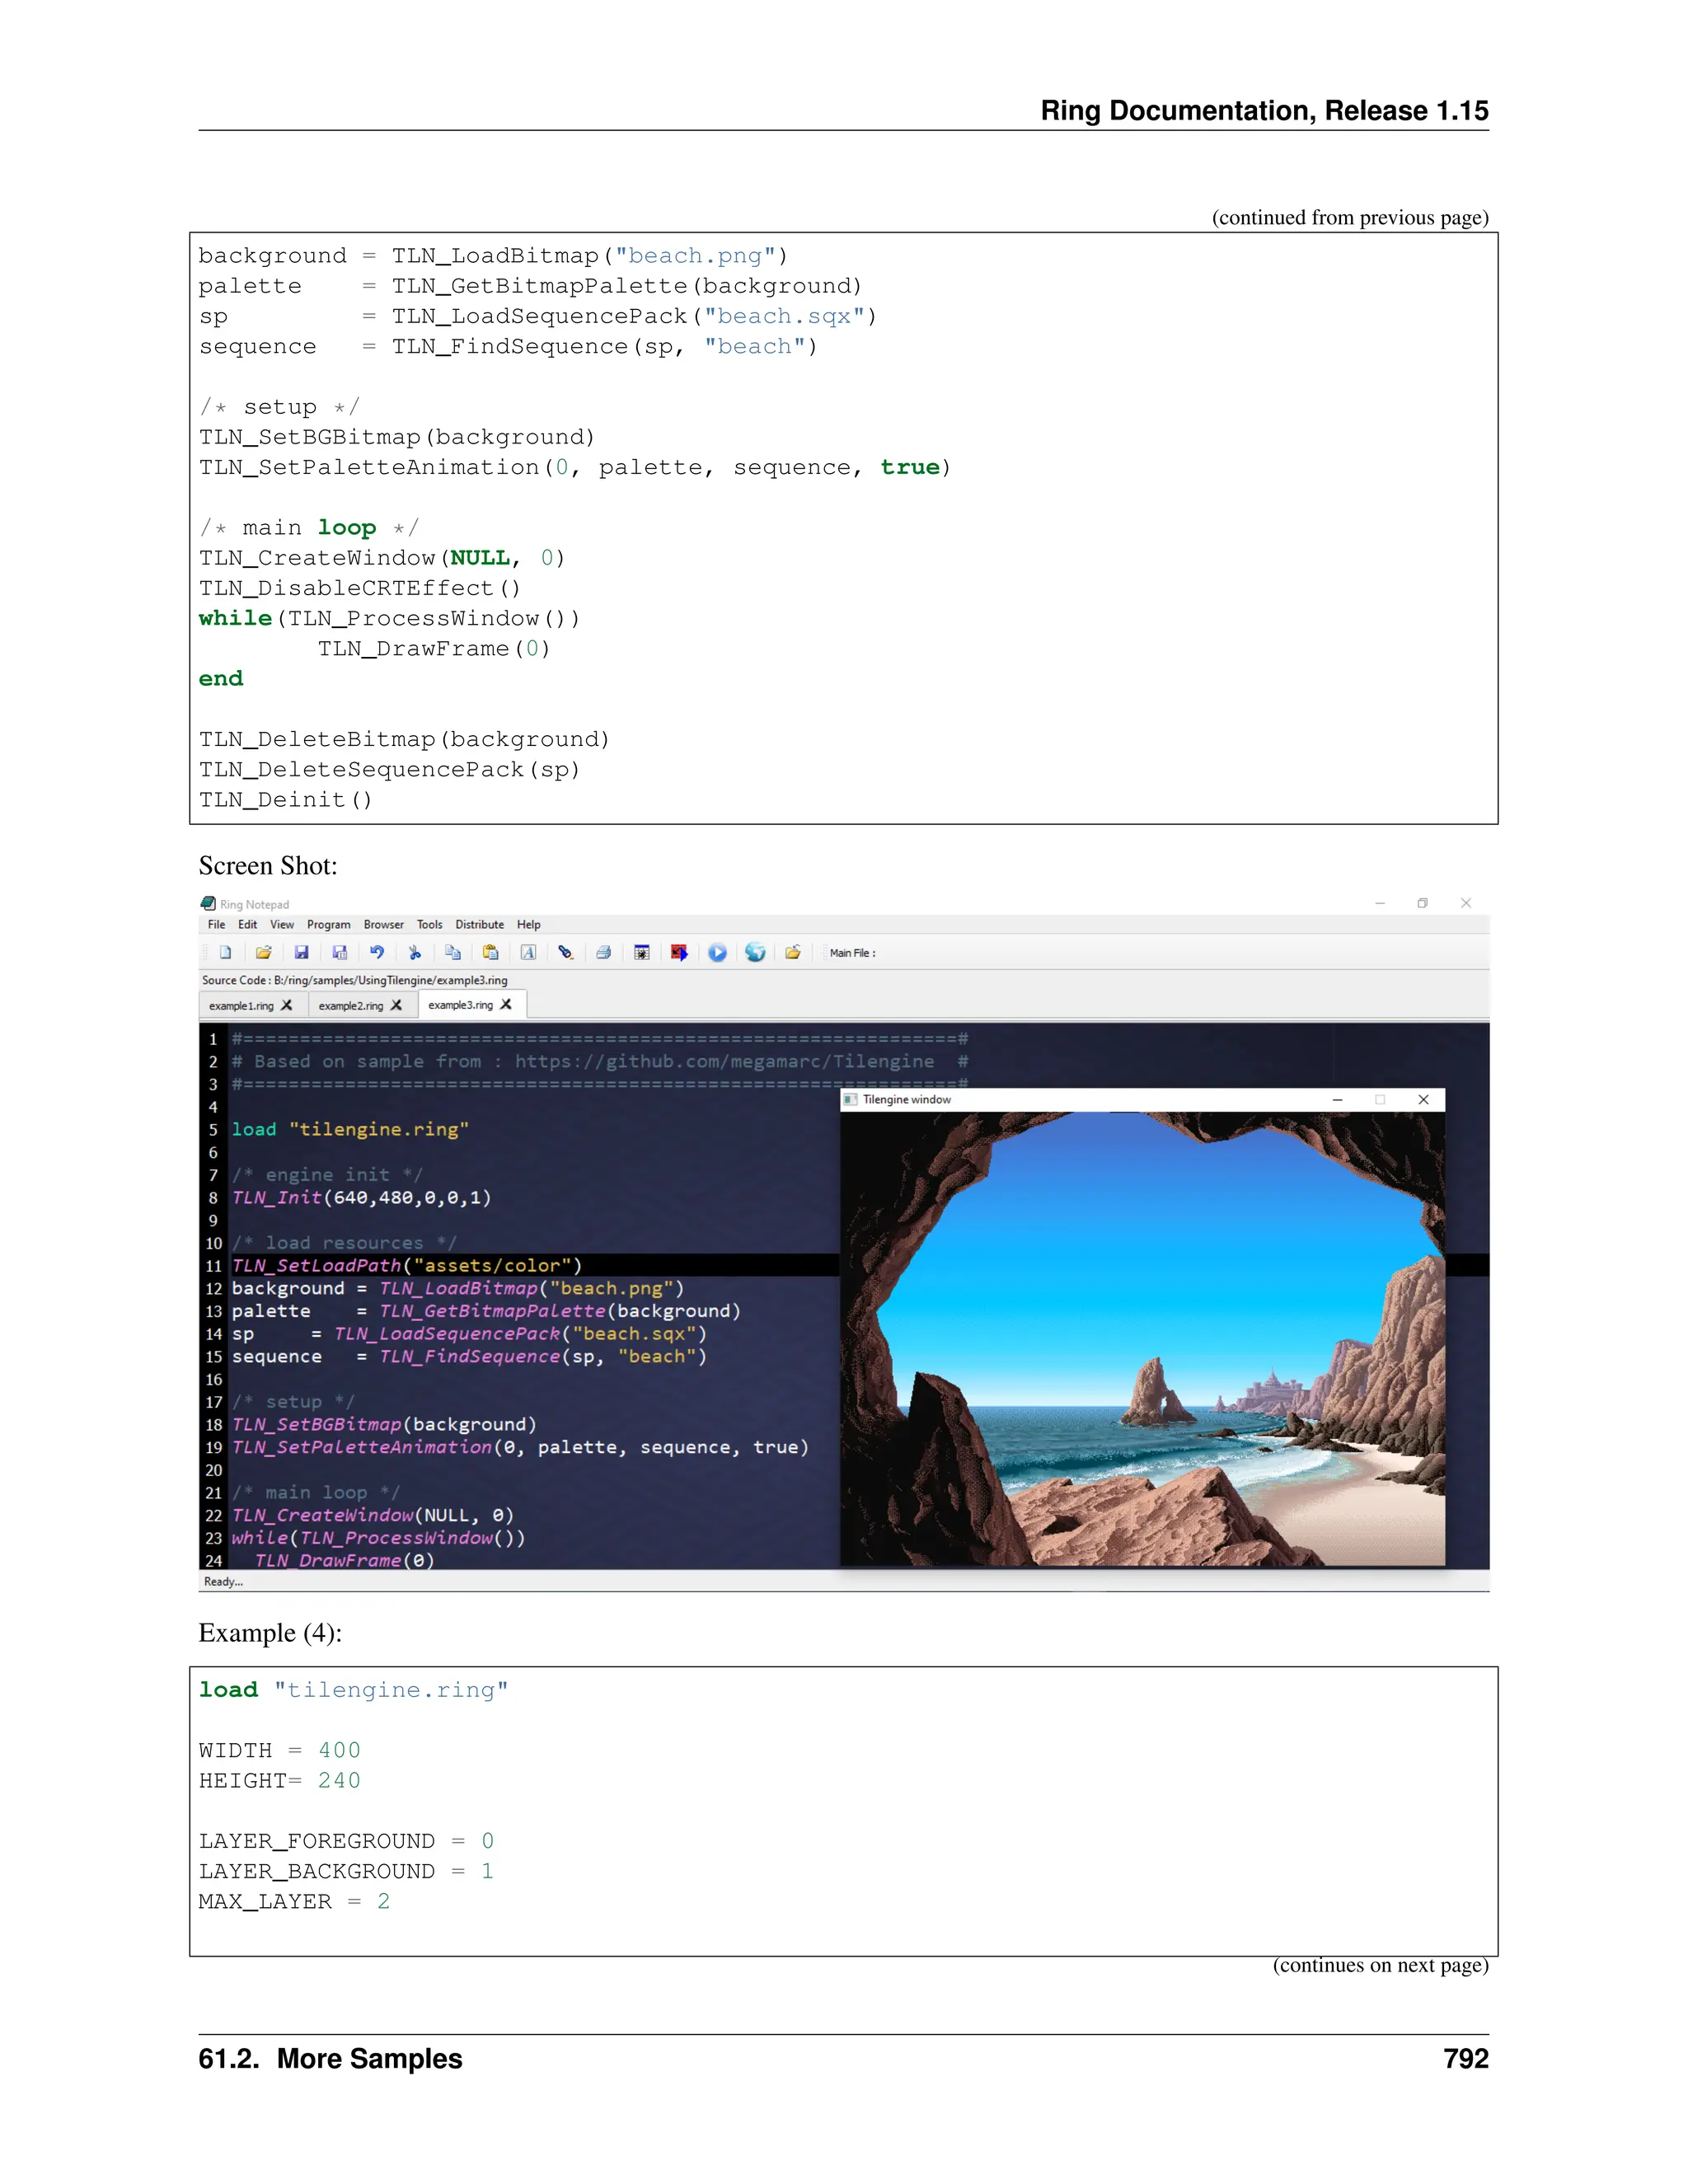Screen dimensions: 1688x2184
Task: Close the example3.ring tab
Action: [506, 1005]
